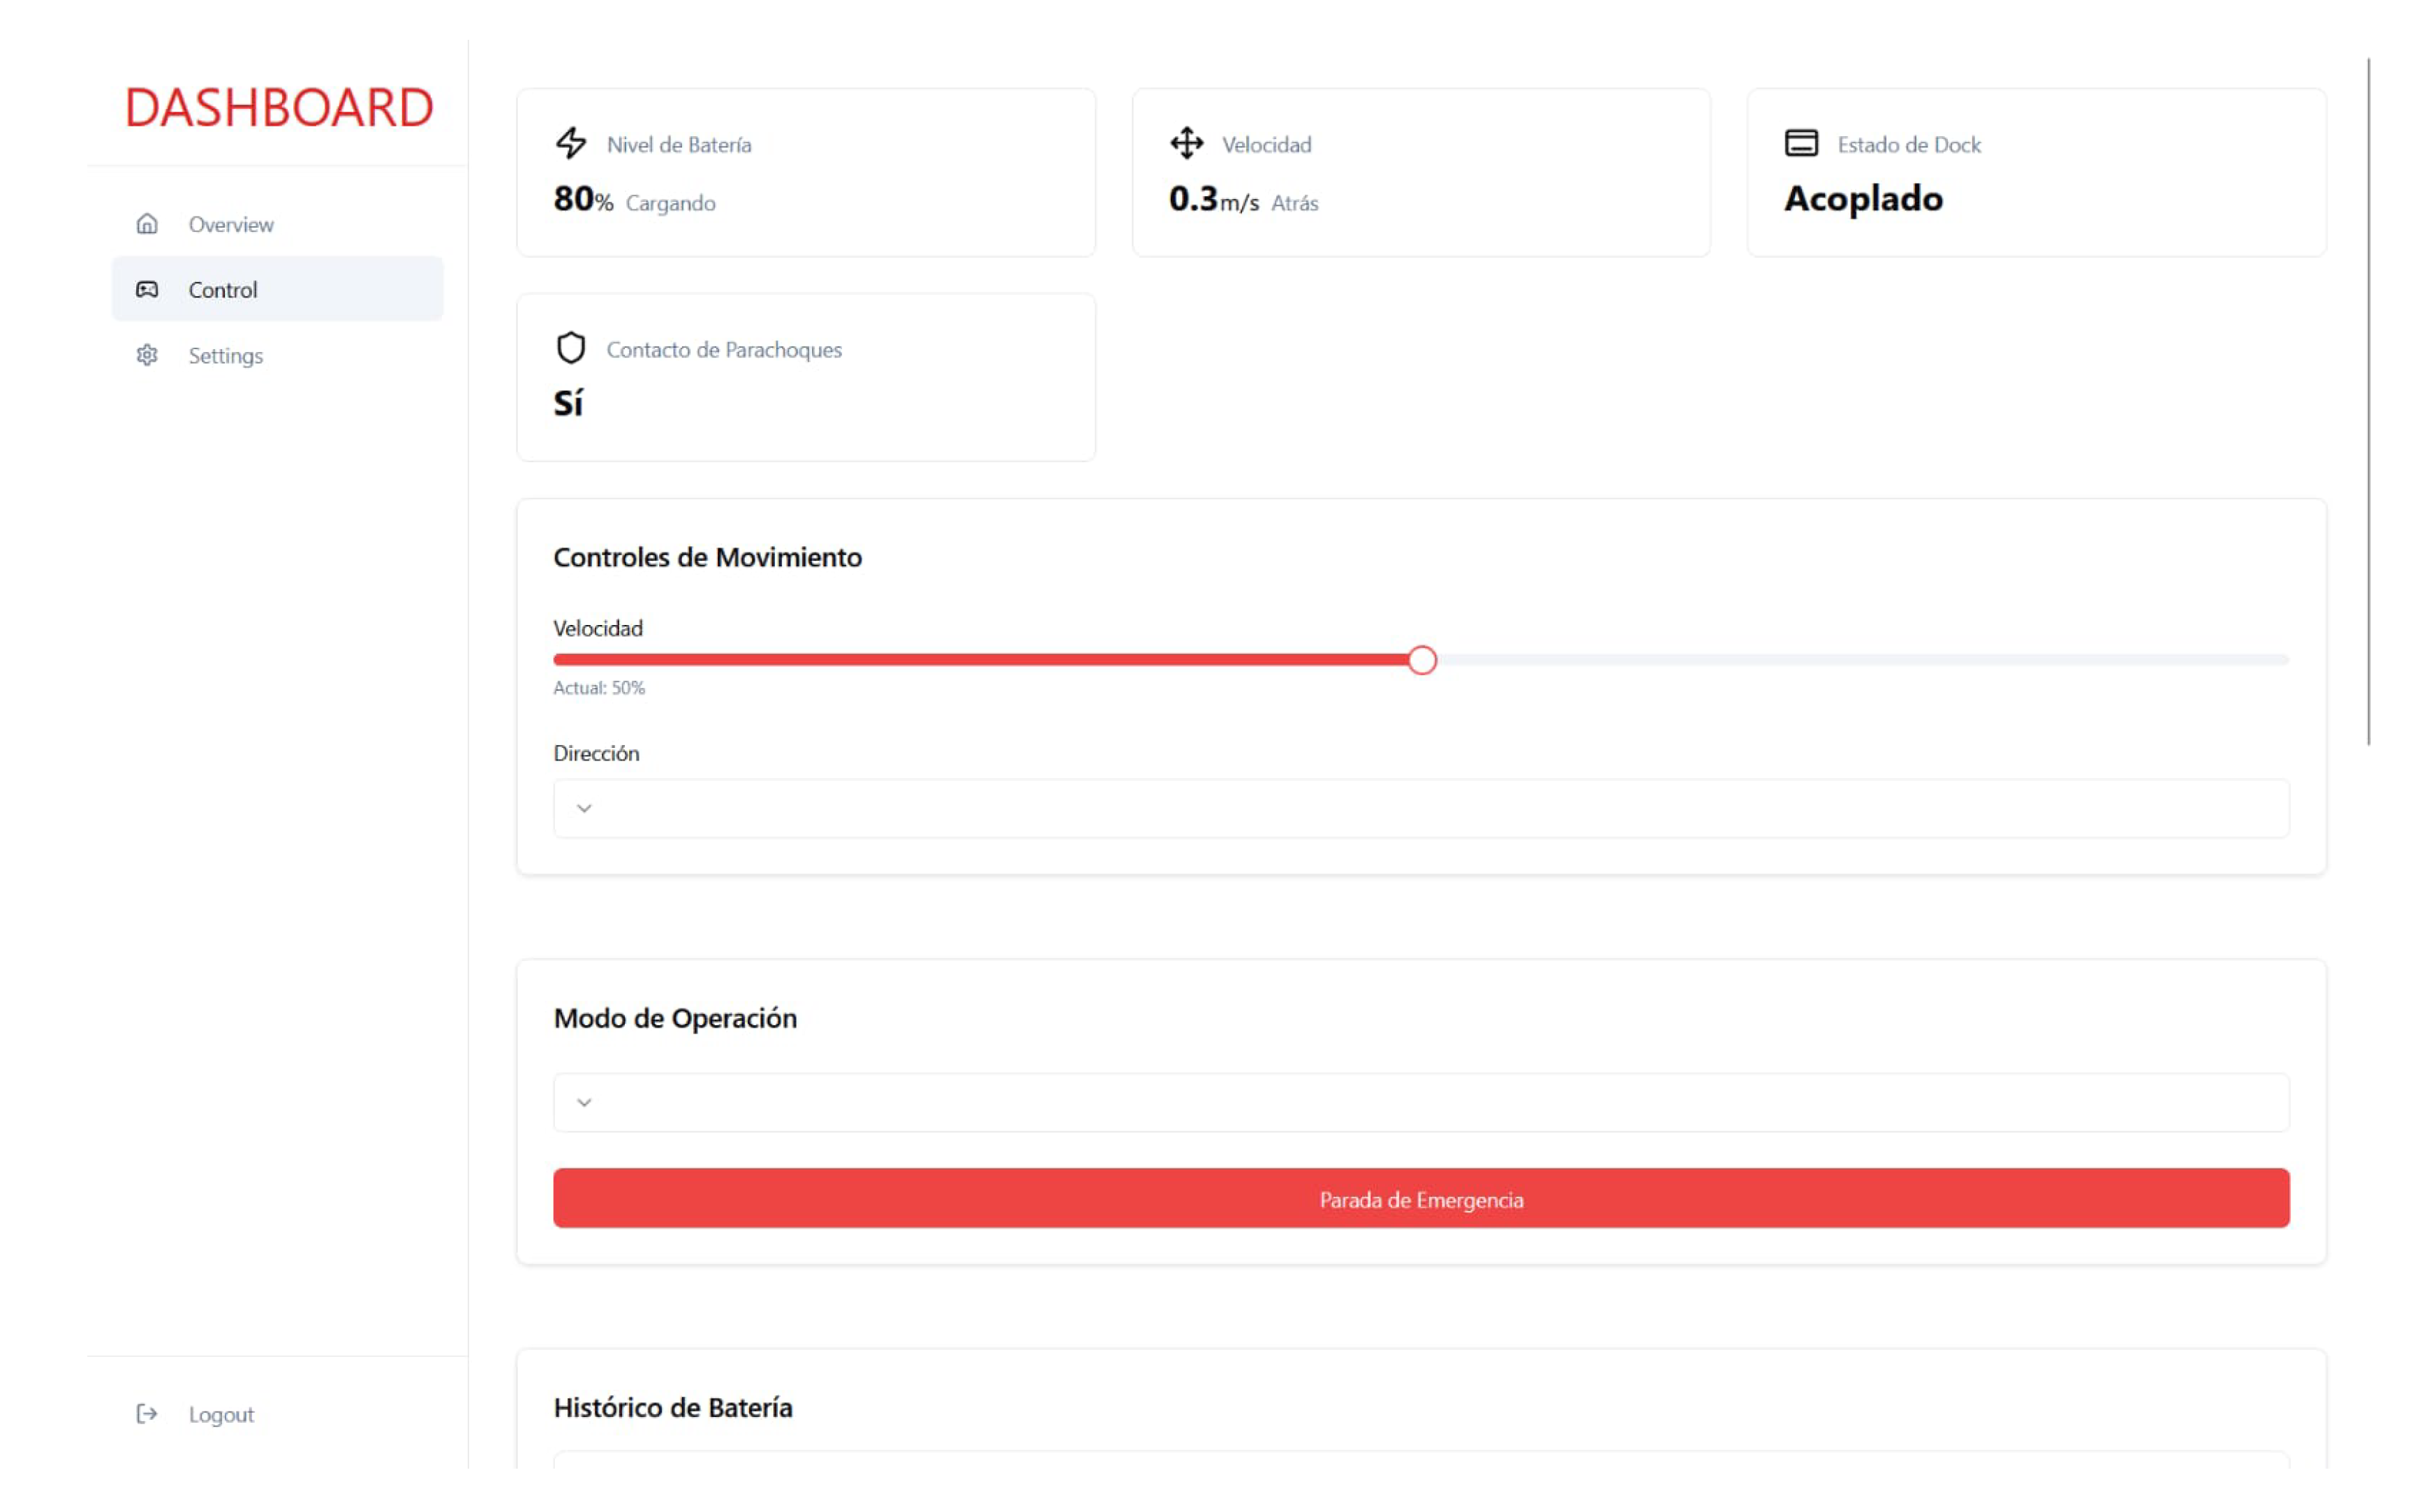Click the Overview home icon
This screenshot has height=1512, width=2410.
coord(147,224)
